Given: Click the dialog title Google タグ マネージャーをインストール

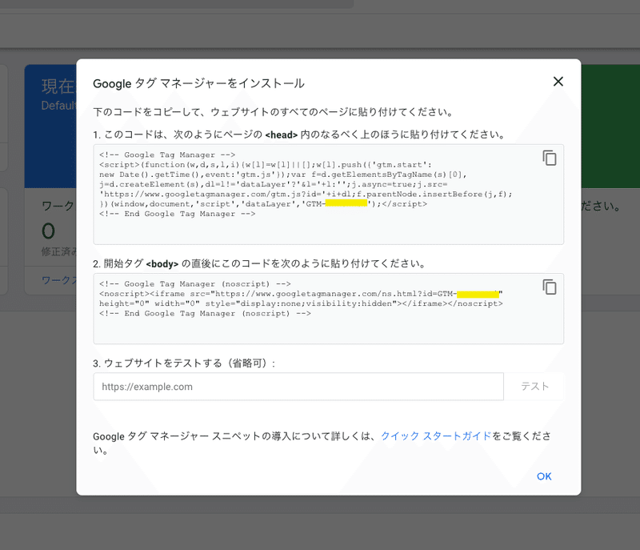Looking at the screenshot, I should 198,83.
